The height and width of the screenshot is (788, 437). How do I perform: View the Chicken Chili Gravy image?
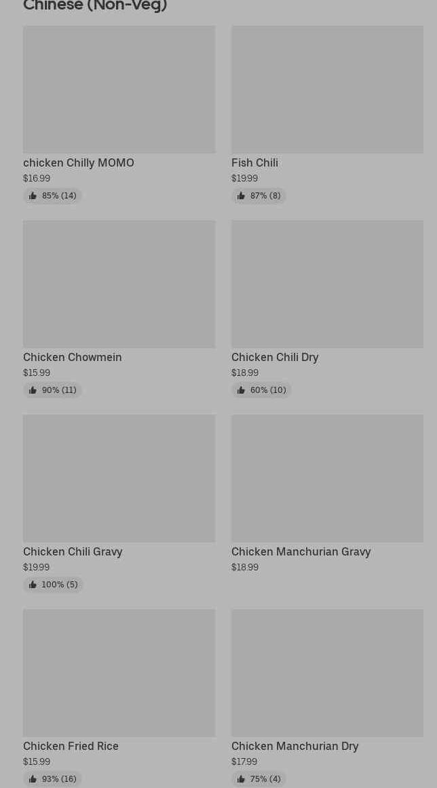coord(119,478)
